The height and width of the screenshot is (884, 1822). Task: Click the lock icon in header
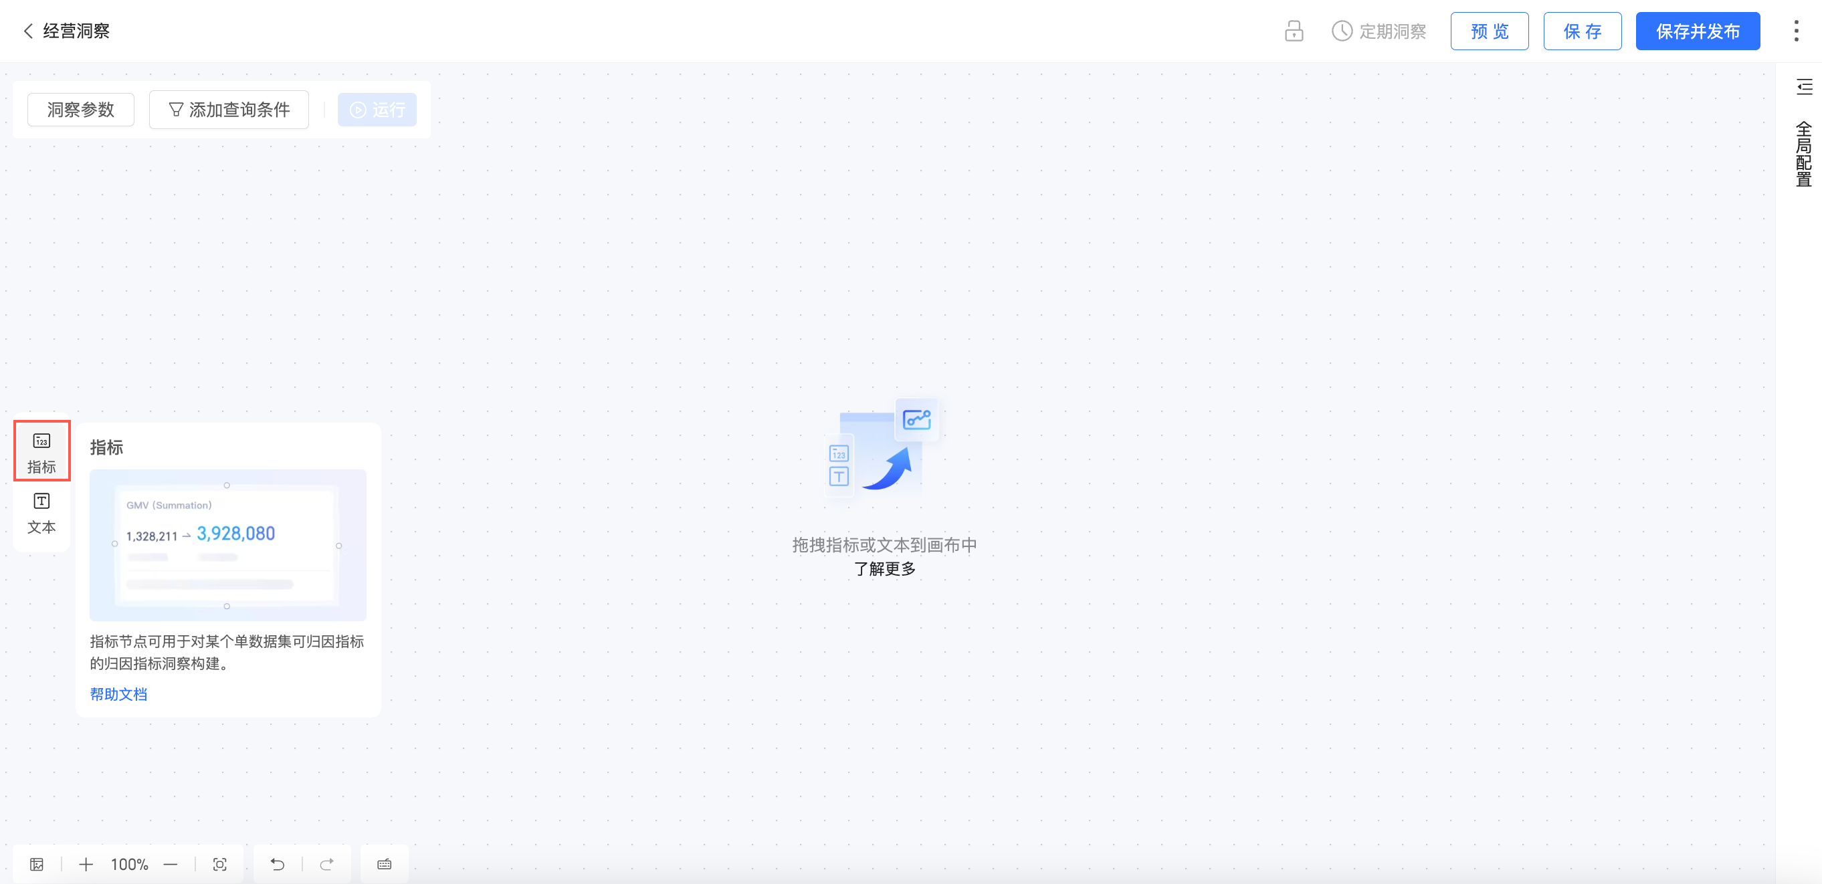point(1294,31)
